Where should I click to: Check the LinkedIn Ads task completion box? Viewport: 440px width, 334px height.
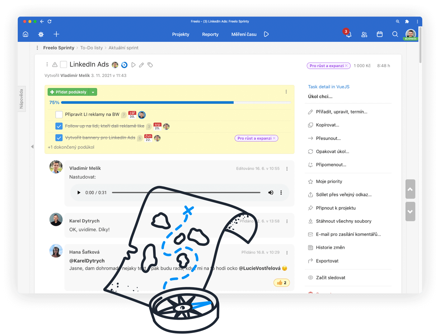pyautogui.click(x=63, y=64)
